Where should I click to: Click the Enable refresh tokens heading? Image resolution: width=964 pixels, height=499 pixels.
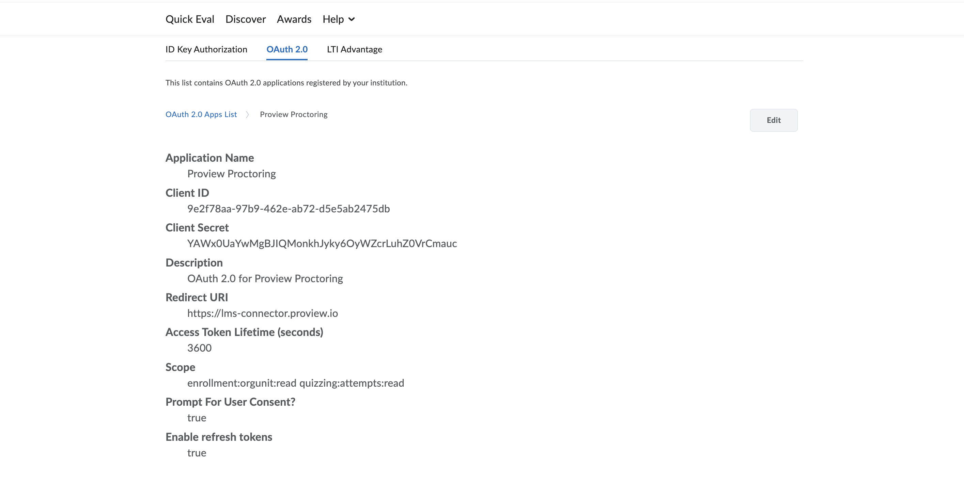coord(219,437)
